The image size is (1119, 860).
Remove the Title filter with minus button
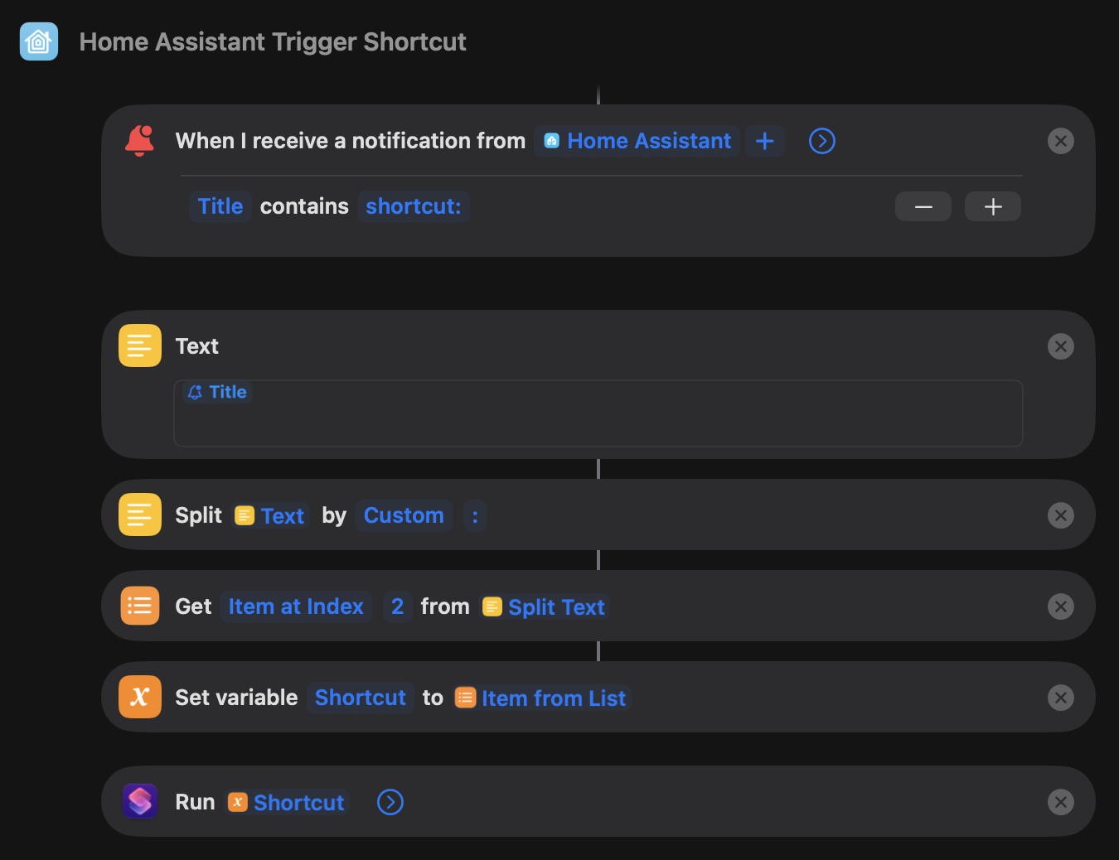coord(923,206)
